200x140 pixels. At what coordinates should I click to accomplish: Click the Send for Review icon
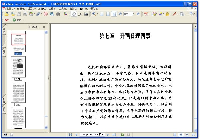(x=160, y=14)
